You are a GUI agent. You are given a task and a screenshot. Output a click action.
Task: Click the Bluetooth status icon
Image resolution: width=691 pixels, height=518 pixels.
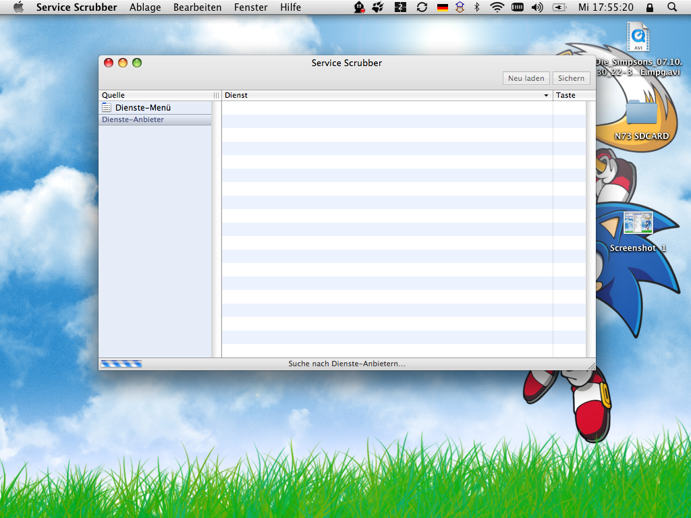pyautogui.click(x=476, y=7)
